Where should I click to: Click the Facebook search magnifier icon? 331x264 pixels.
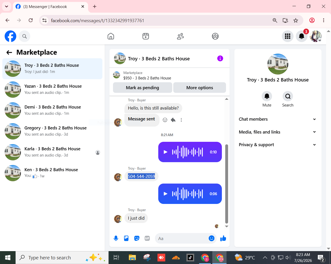25,36
